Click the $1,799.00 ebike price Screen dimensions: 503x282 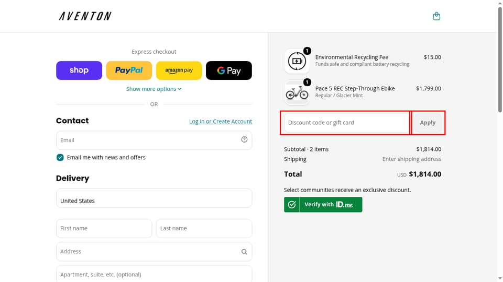click(429, 89)
